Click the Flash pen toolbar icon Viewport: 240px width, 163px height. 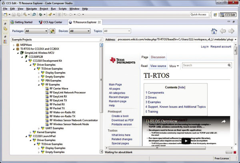[x=50, y=14]
